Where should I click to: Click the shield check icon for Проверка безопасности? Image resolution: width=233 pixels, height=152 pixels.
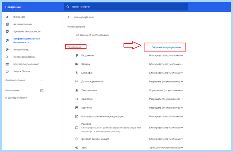(7, 31)
